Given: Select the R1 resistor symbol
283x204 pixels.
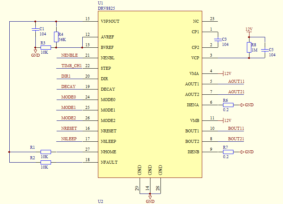Looking at the screenshot, I should [x=46, y=152].
